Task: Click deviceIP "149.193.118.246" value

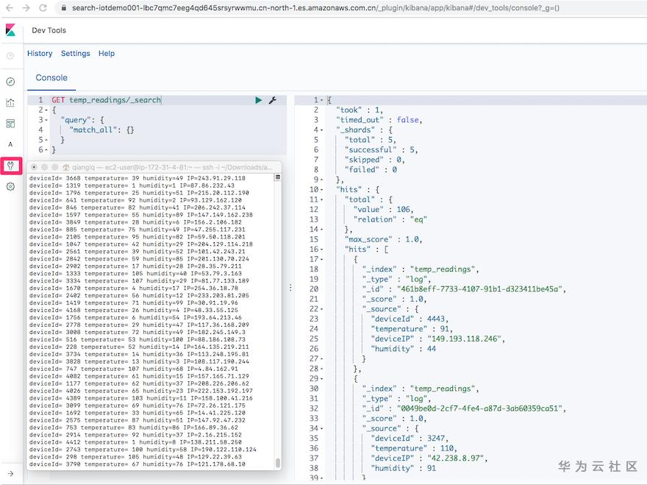Action: tap(465, 339)
